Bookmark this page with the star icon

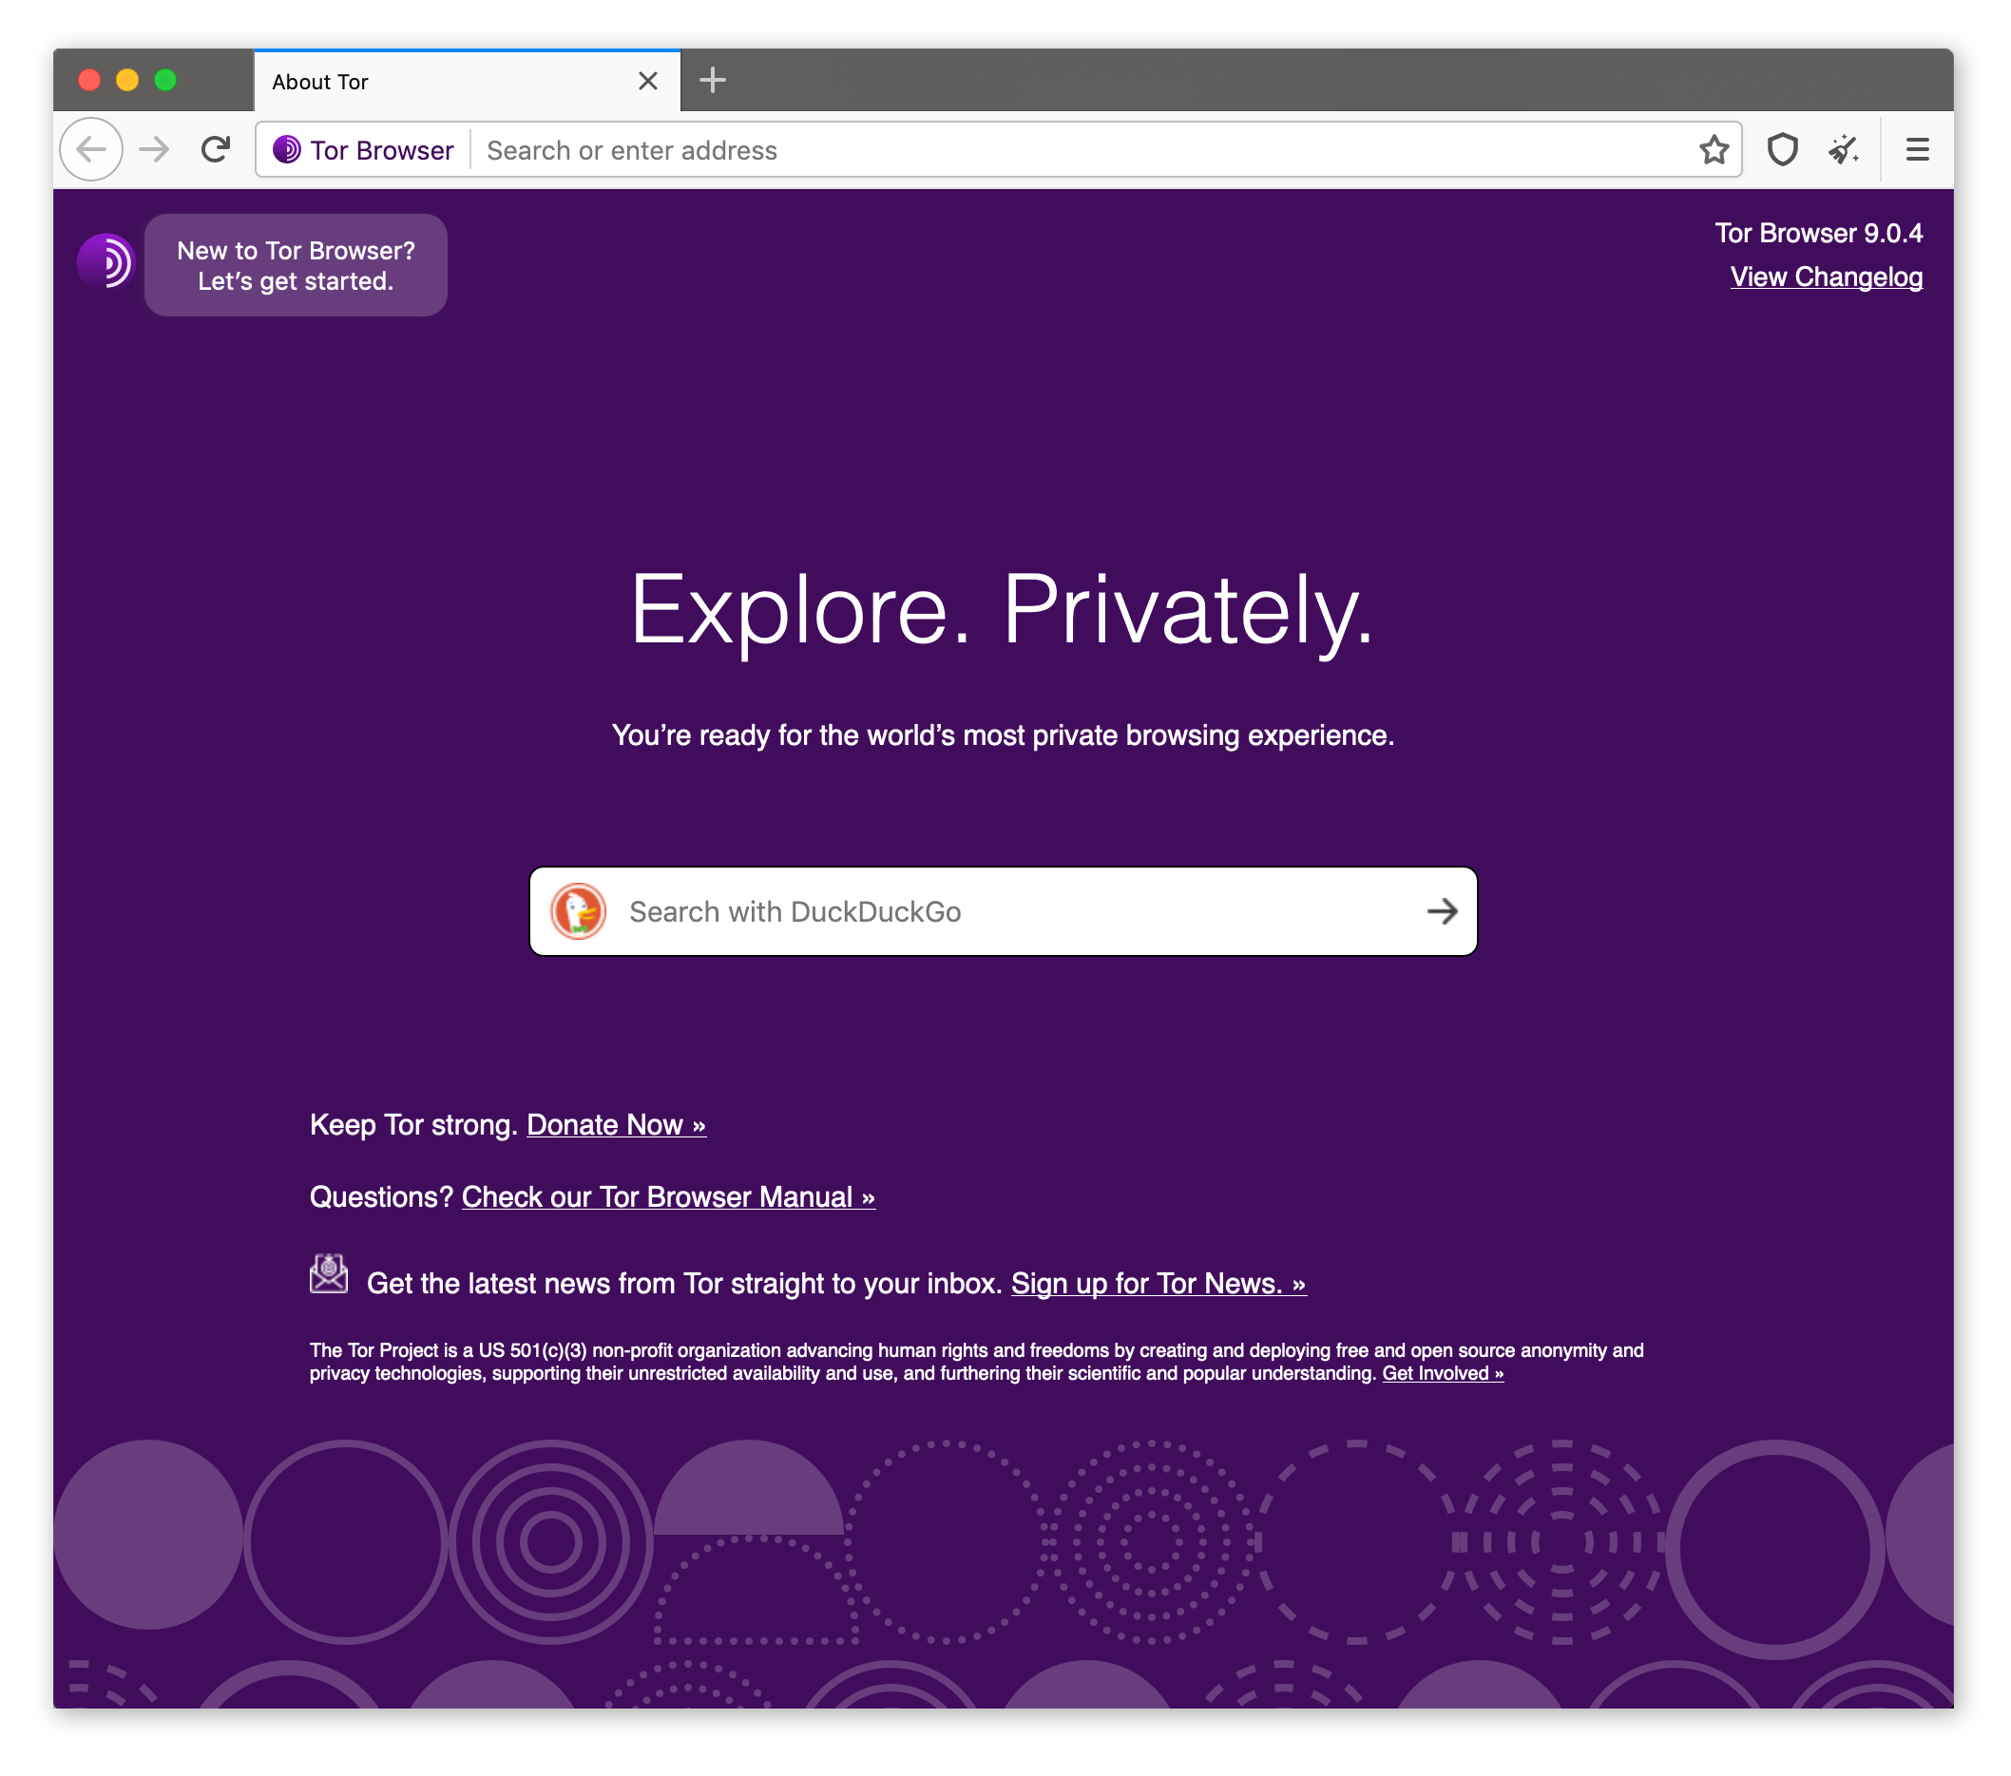[x=1713, y=149]
